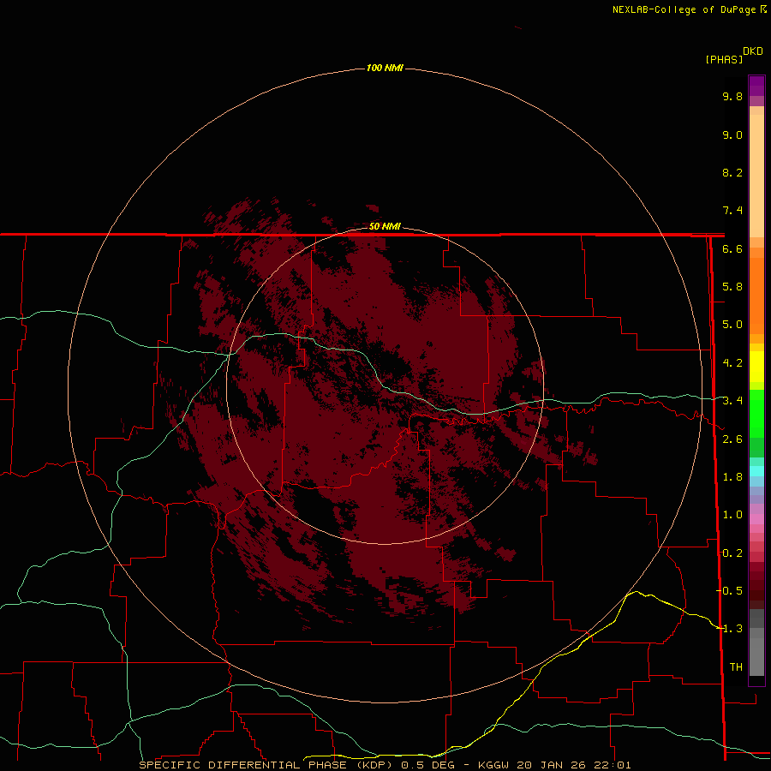Click the NEXLAB-College of DuPage label

click(x=684, y=9)
